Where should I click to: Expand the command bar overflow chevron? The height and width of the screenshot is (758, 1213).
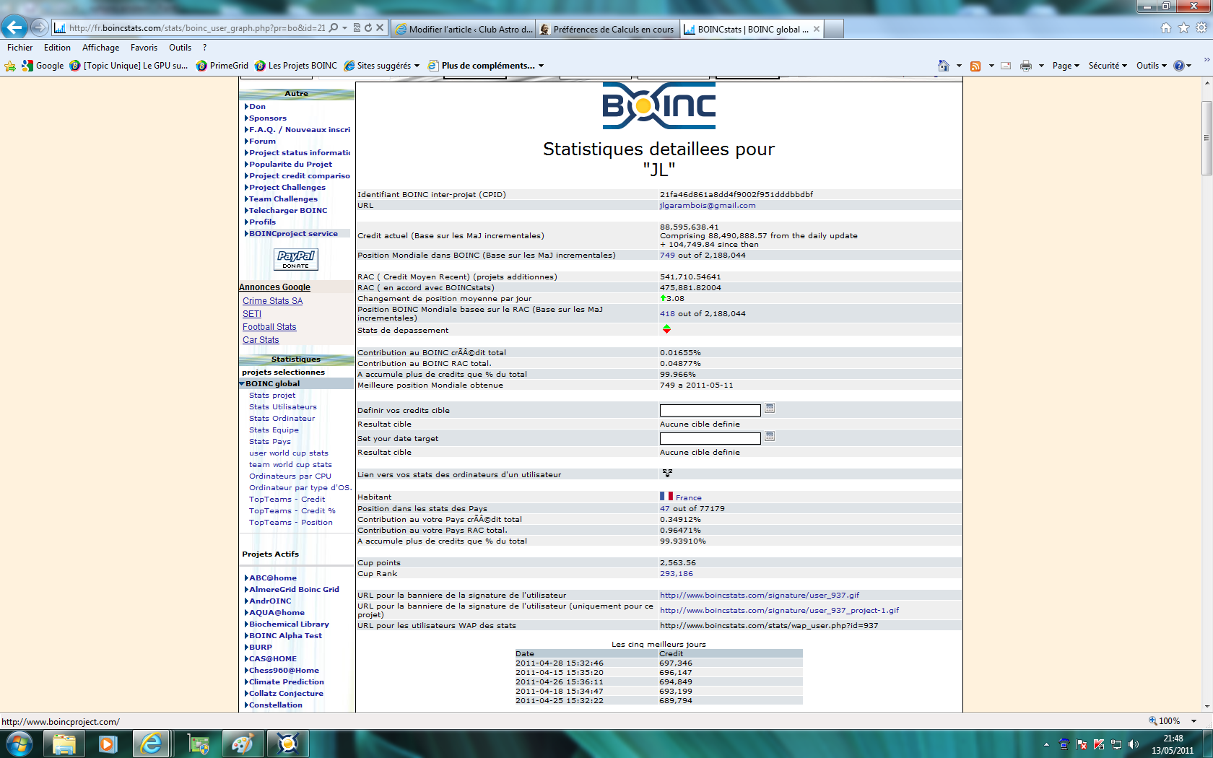coord(1207,60)
